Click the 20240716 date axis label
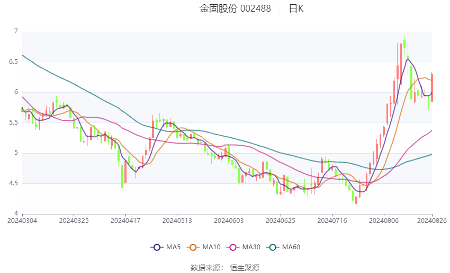450x273 pixels. click(332, 221)
